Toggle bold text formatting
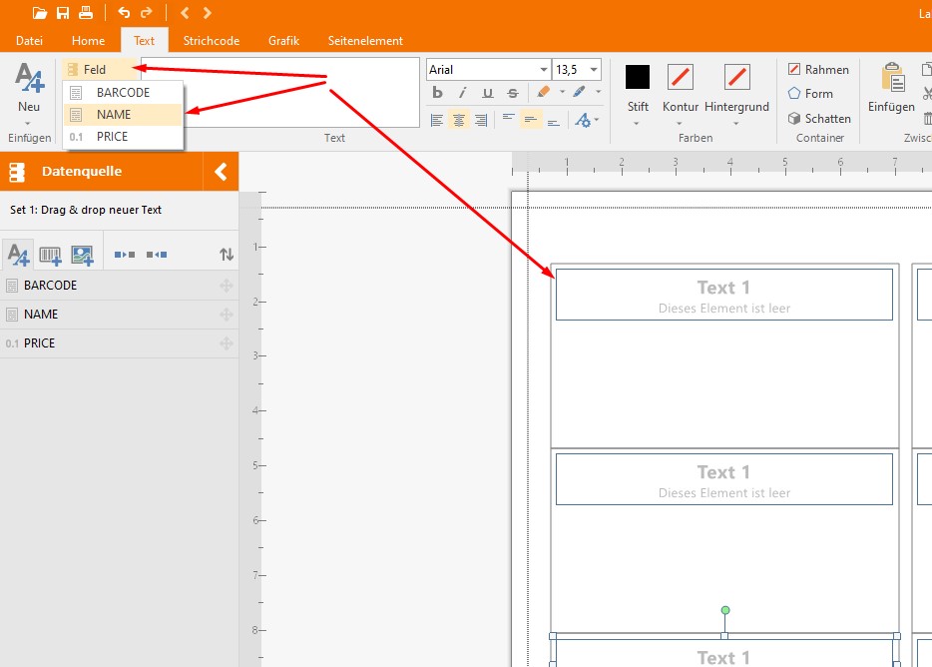This screenshot has height=667, width=932. tap(437, 93)
